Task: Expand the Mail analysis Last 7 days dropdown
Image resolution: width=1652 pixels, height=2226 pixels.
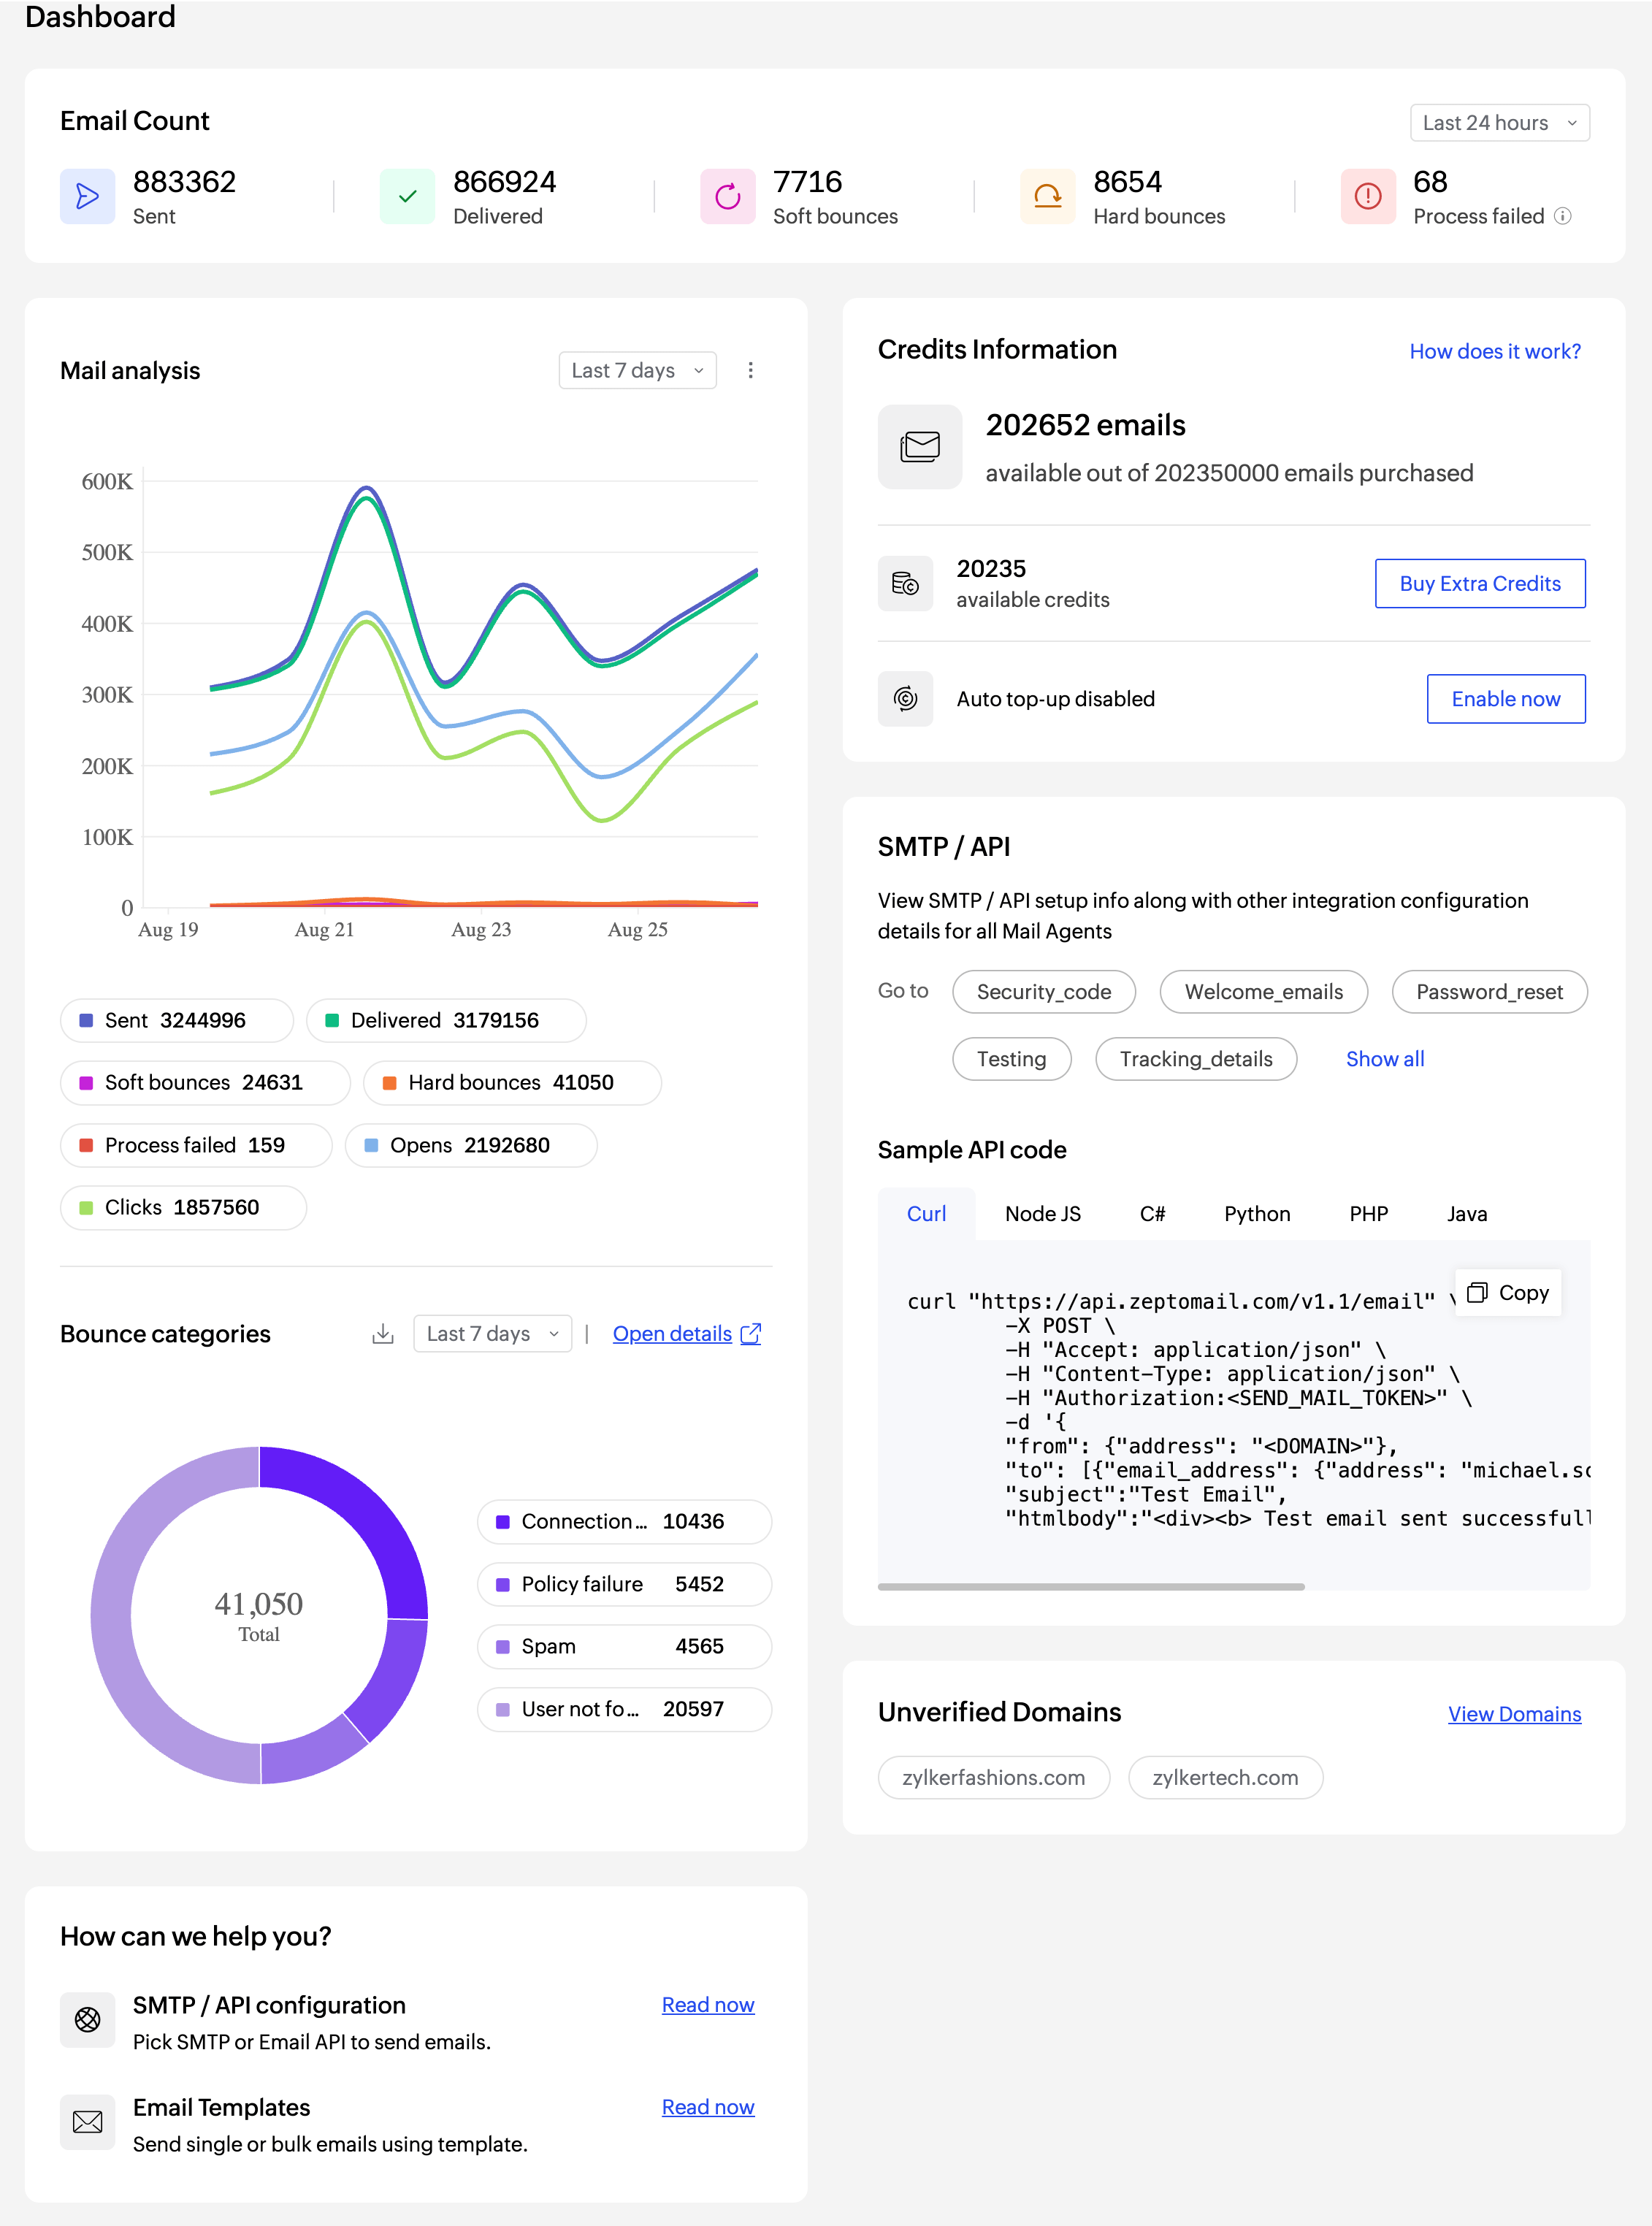Action: (637, 370)
